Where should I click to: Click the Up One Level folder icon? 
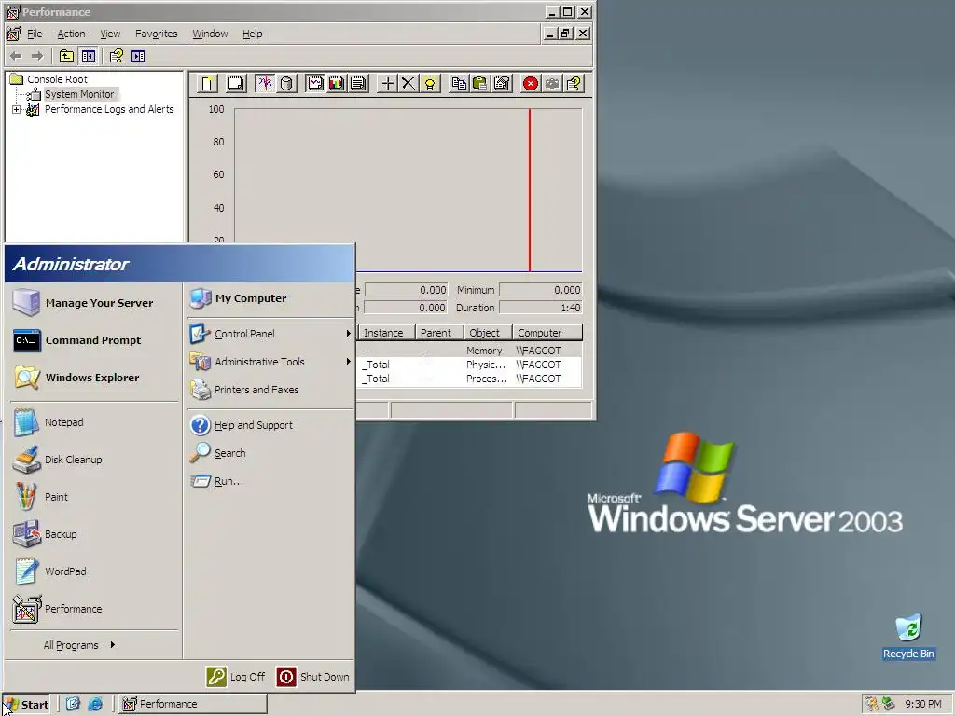(x=66, y=56)
